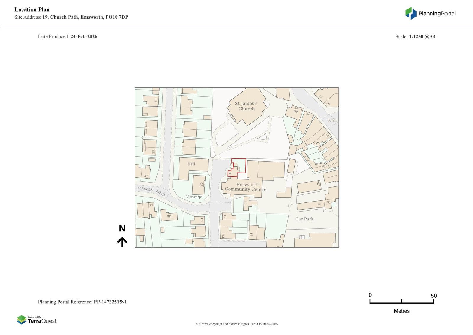473x335 pixels.
Task: Click the letter N above the arrow
Action: 122,228
